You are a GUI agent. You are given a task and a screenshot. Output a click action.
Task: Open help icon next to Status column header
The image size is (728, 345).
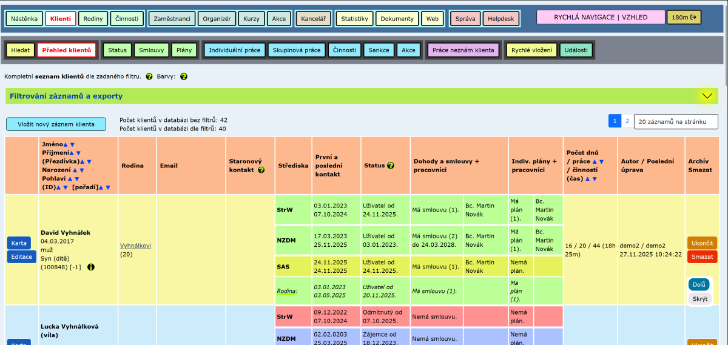click(x=391, y=166)
